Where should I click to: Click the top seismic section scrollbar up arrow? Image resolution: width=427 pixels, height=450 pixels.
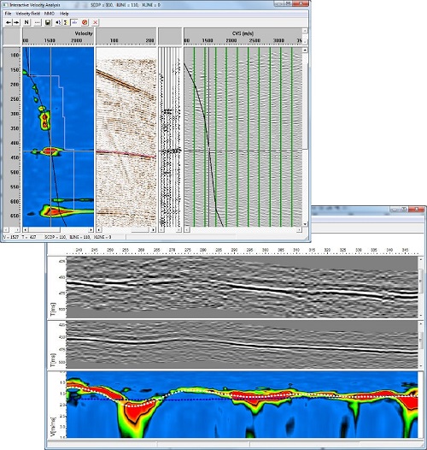coord(421,259)
